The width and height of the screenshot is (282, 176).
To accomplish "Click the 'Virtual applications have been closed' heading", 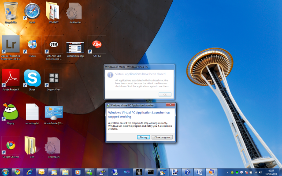I will point(140,74).
